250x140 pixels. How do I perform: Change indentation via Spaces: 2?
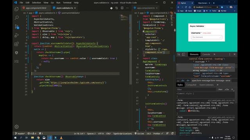(x=91, y=133)
